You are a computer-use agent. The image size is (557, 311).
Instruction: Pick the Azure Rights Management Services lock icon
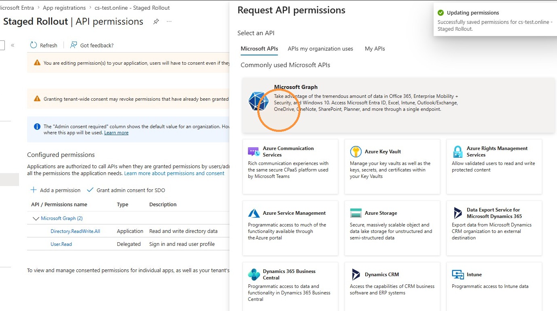(x=457, y=152)
